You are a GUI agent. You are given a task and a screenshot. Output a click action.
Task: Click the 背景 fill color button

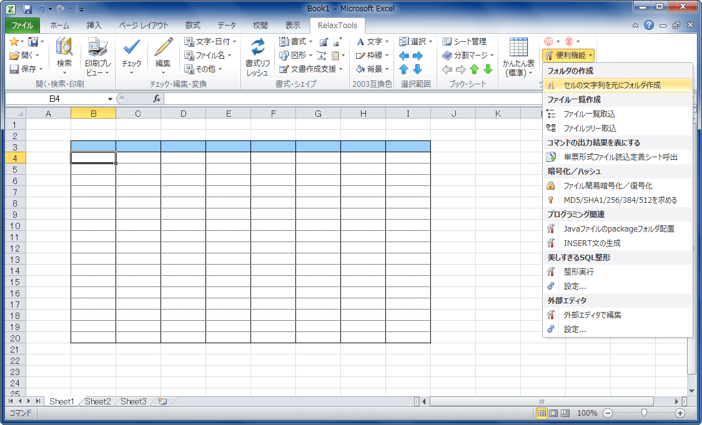(372, 69)
